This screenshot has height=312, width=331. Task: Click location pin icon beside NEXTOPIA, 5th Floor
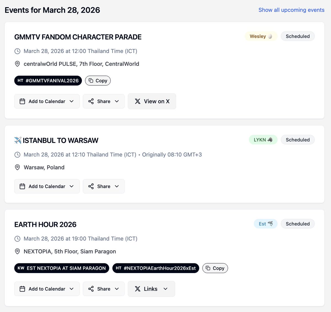pyautogui.click(x=17, y=251)
